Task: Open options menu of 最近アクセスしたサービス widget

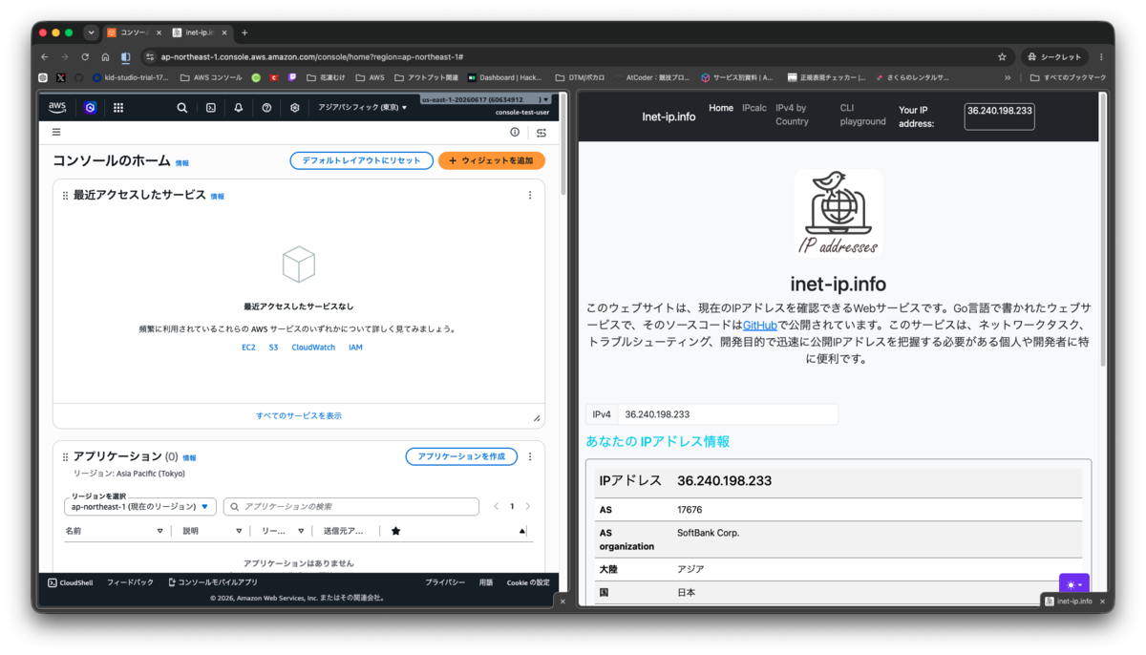Action: (530, 195)
